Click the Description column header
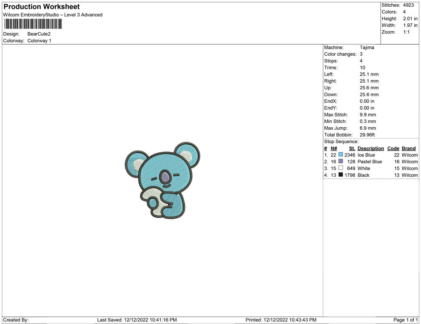Image resolution: width=421 pixels, height=324 pixels. (x=370, y=148)
